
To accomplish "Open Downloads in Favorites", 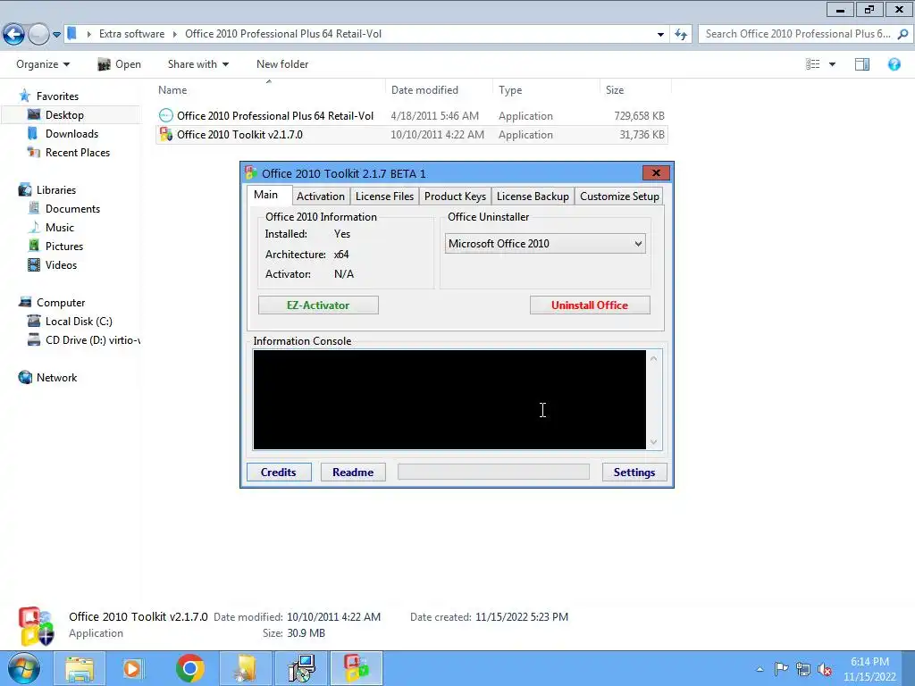I will 71,134.
